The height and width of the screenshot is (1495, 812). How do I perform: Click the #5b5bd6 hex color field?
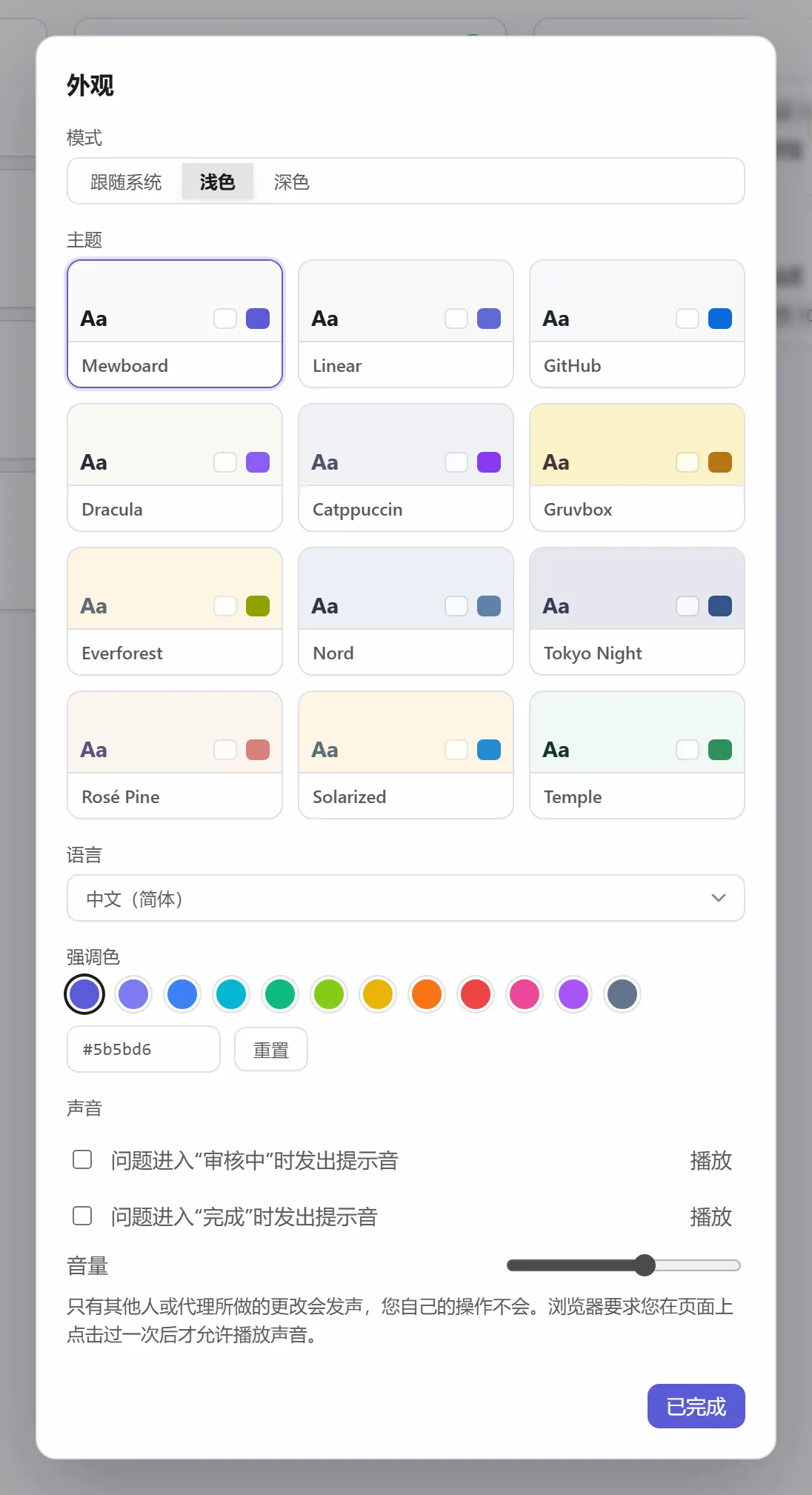tap(144, 1049)
